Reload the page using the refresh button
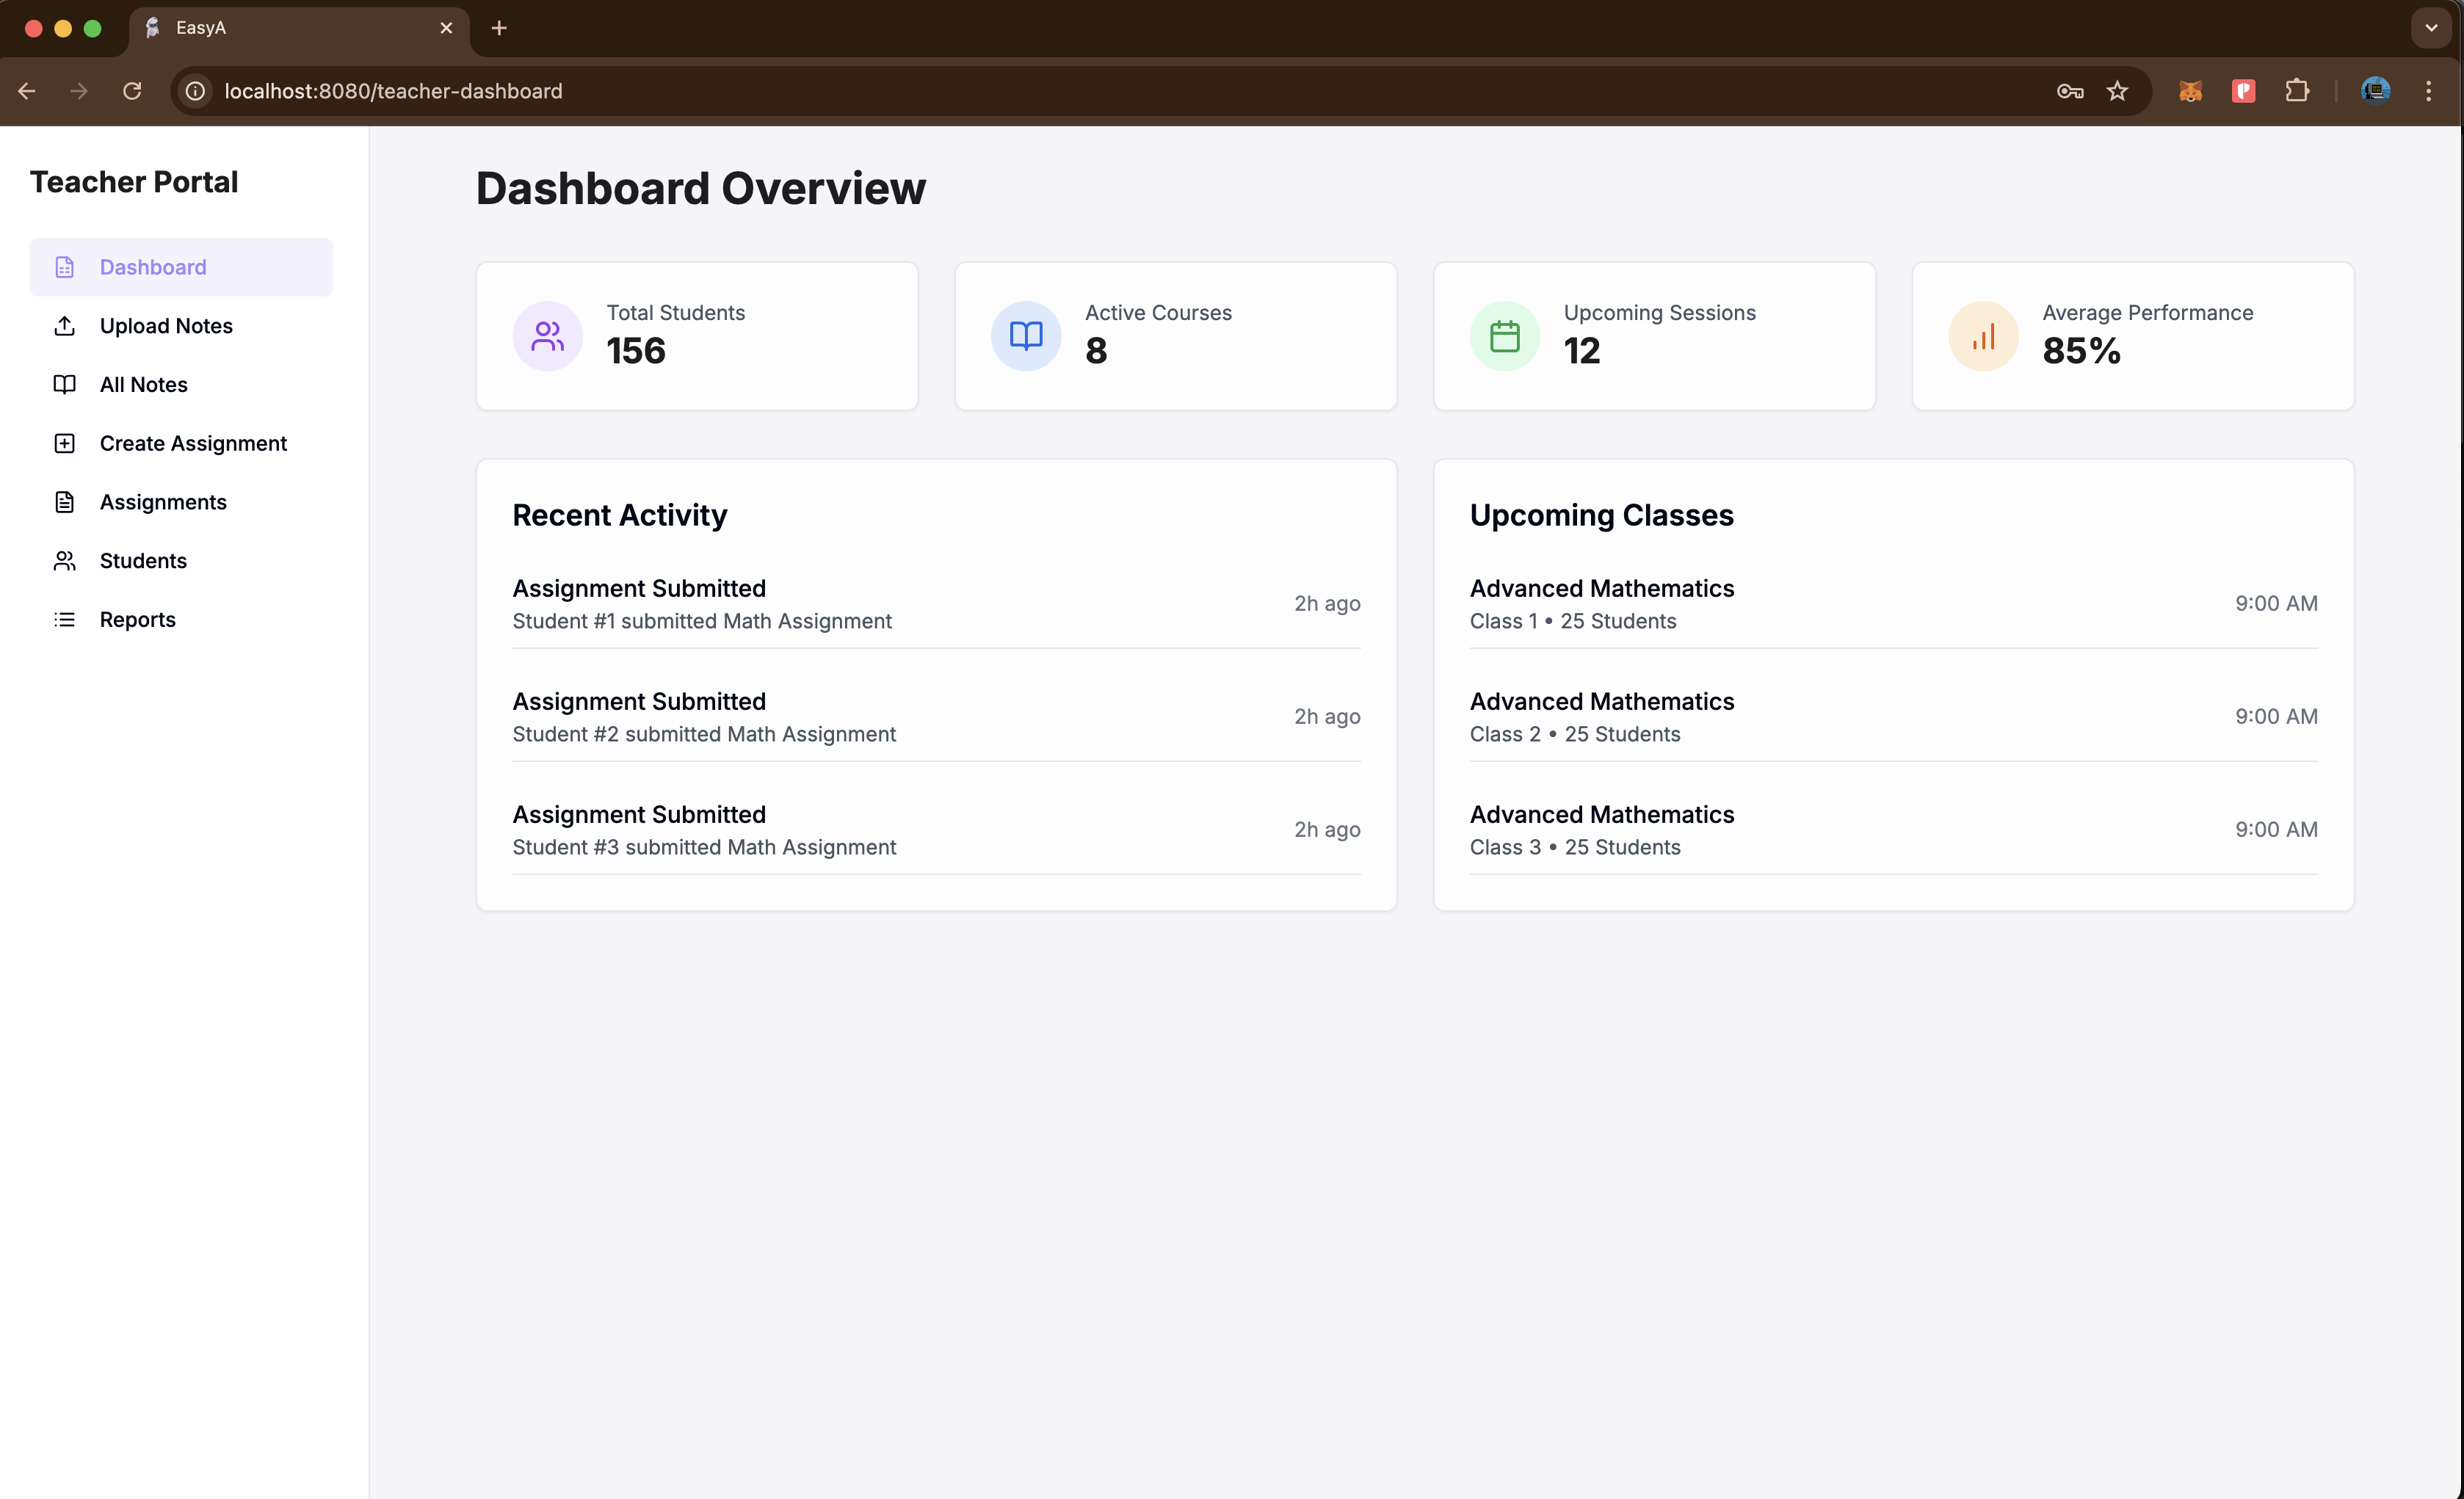The height and width of the screenshot is (1499, 2464). [132, 91]
